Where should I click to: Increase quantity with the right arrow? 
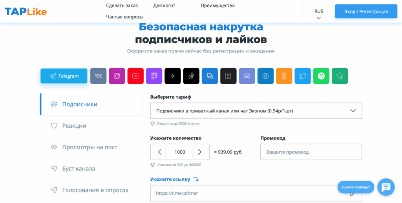[x=200, y=152]
